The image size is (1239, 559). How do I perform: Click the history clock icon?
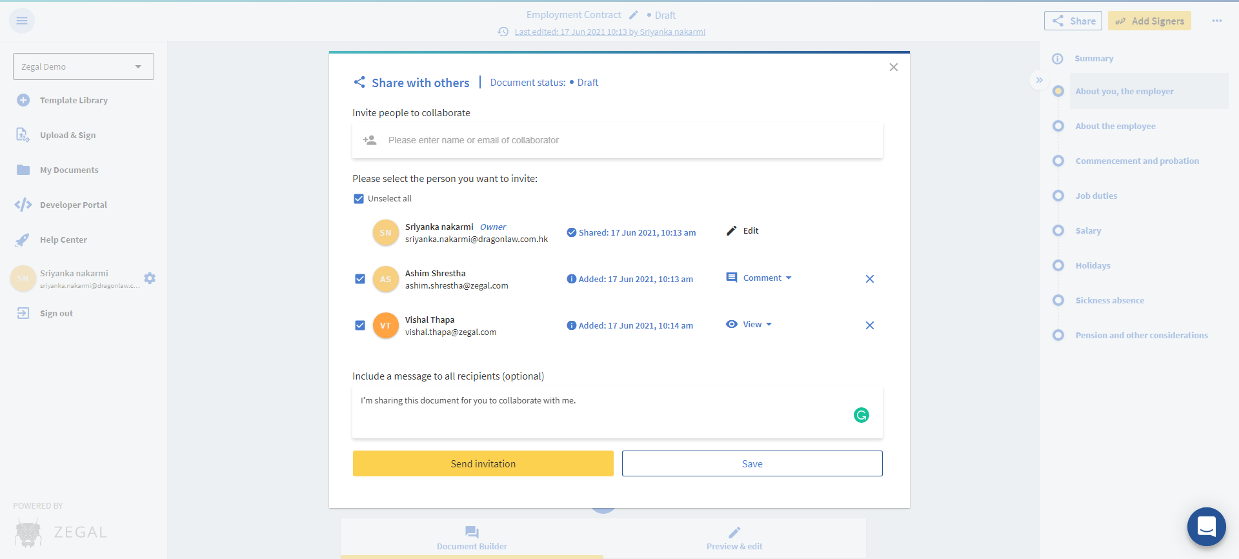pyautogui.click(x=503, y=32)
